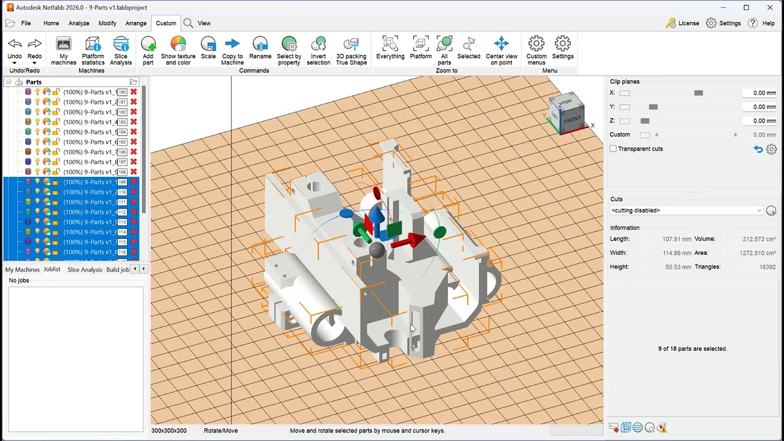The image size is (784, 441).
Task: Step Custom clip plane right arrow
Action: coord(736,135)
